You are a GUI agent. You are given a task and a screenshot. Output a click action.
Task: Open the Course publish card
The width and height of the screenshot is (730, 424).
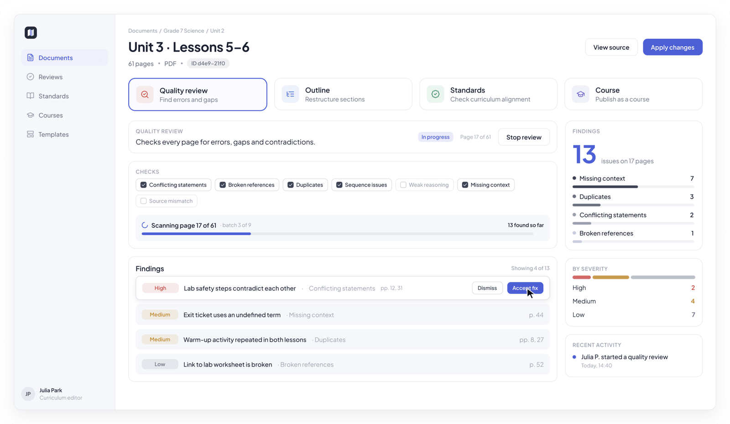point(633,94)
